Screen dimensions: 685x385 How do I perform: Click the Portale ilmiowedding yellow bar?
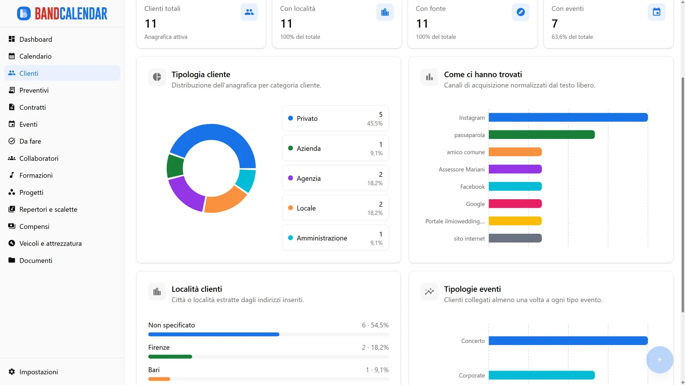(x=515, y=221)
